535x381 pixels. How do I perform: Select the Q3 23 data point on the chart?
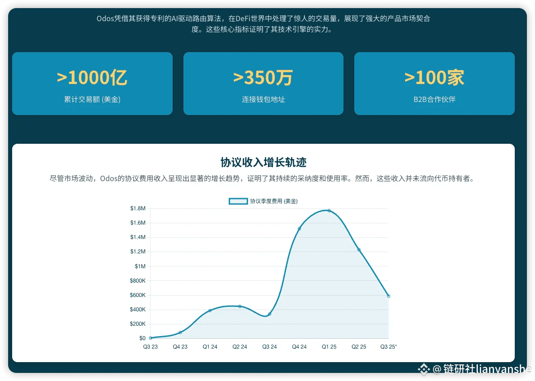click(x=151, y=338)
